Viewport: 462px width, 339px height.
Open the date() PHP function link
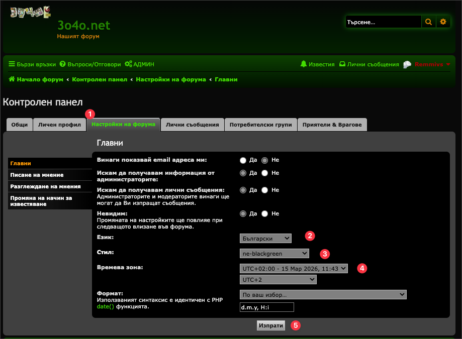point(105,307)
